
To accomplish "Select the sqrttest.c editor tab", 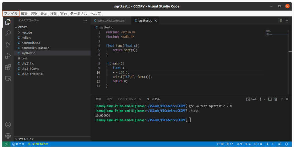I will coord(145,21).
